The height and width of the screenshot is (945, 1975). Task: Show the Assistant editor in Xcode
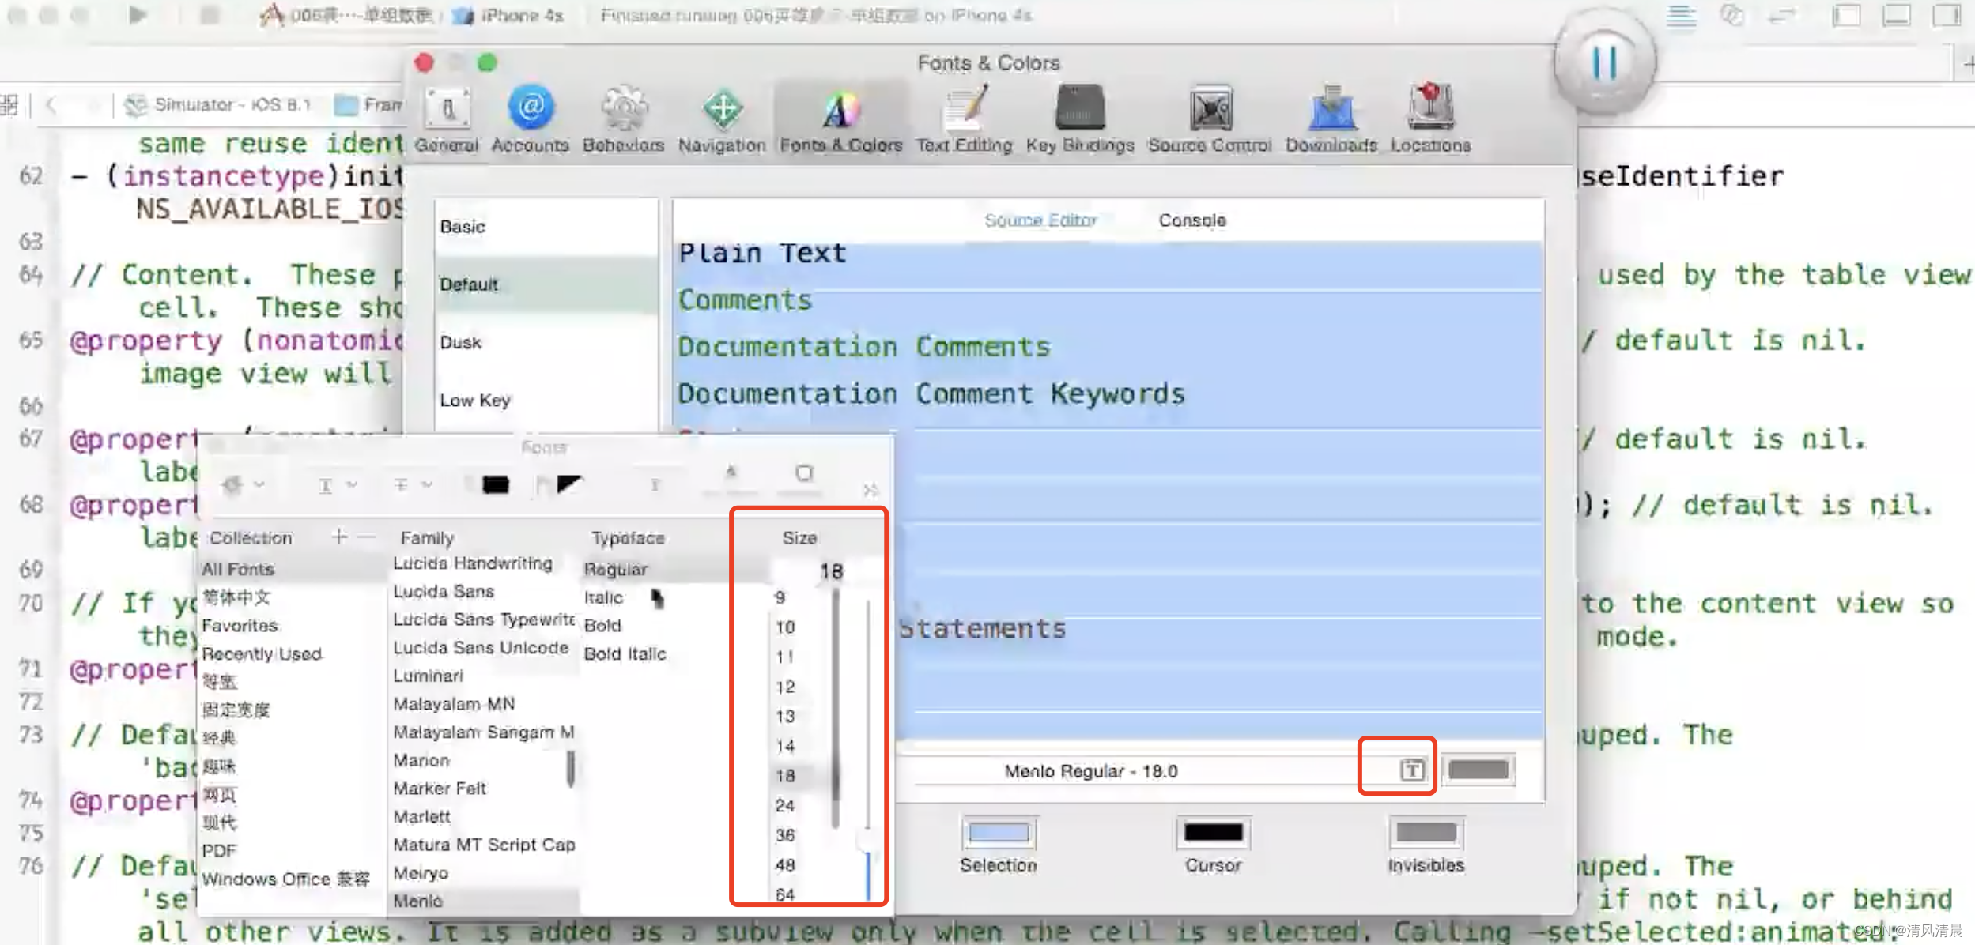pyautogui.click(x=1731, y=15)
